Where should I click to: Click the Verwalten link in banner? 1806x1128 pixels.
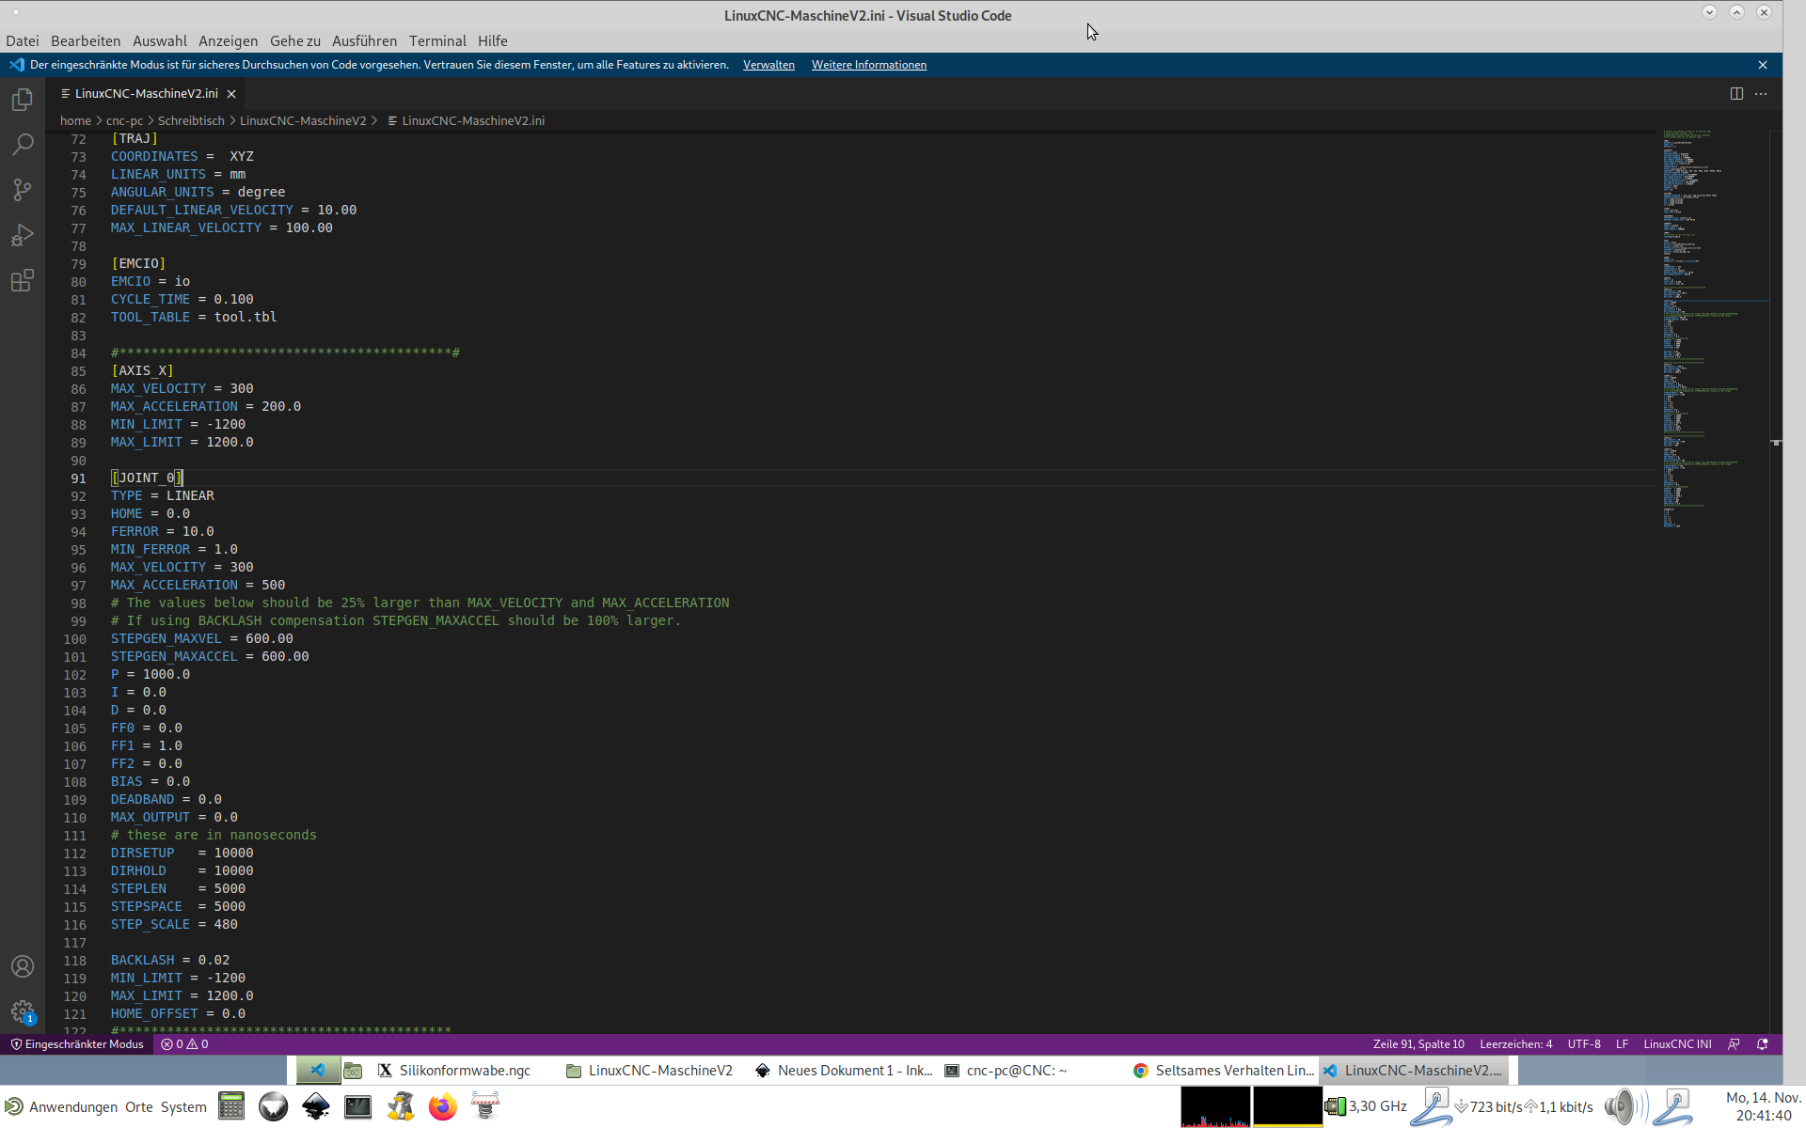pos(768,65)
